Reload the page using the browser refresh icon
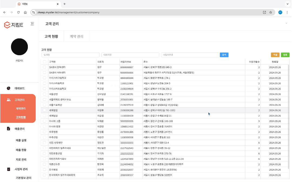 18,12
